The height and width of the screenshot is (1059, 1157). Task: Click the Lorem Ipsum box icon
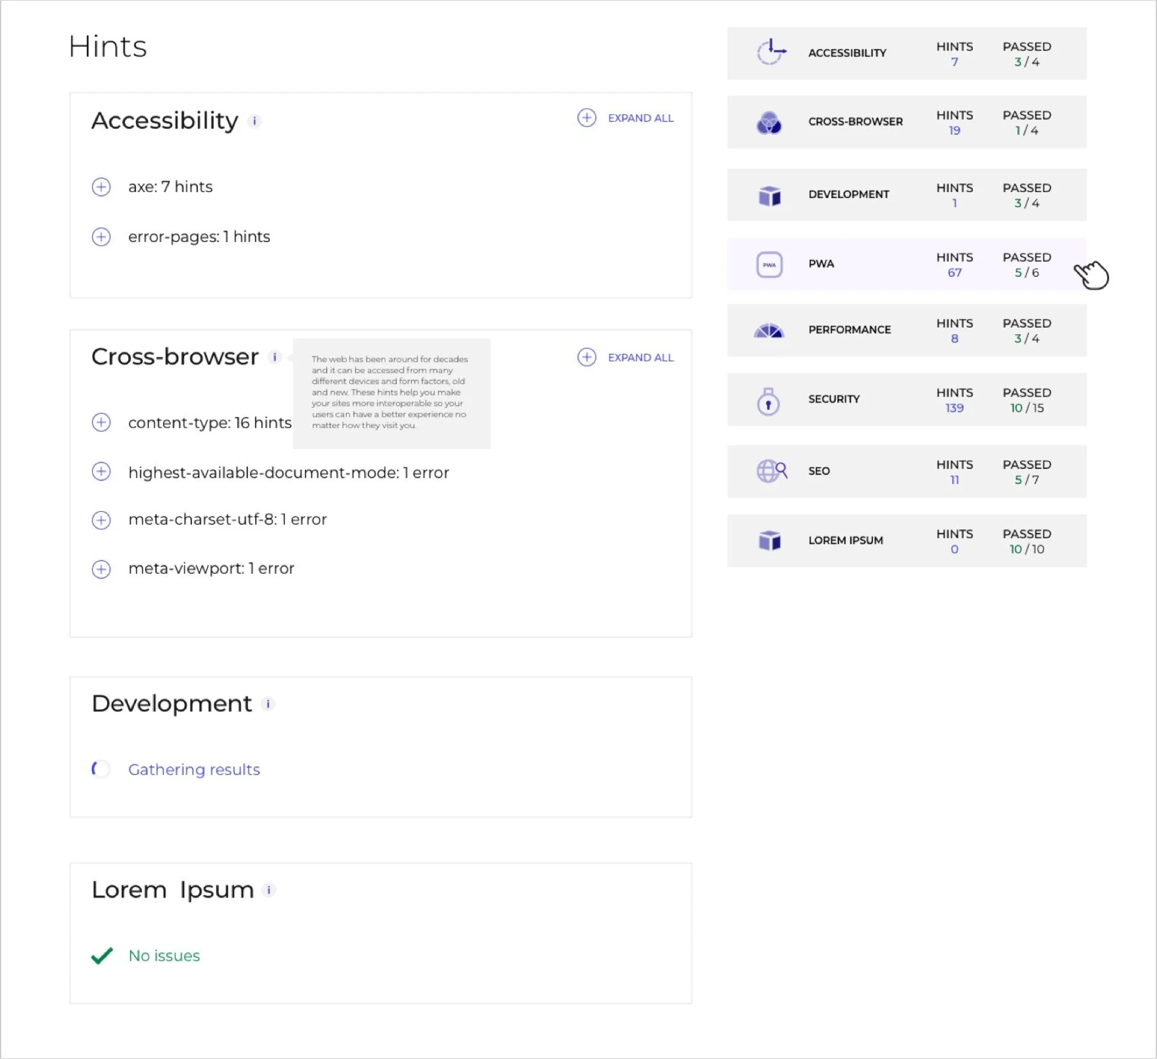pyautogui.click(x=769, y=541)
